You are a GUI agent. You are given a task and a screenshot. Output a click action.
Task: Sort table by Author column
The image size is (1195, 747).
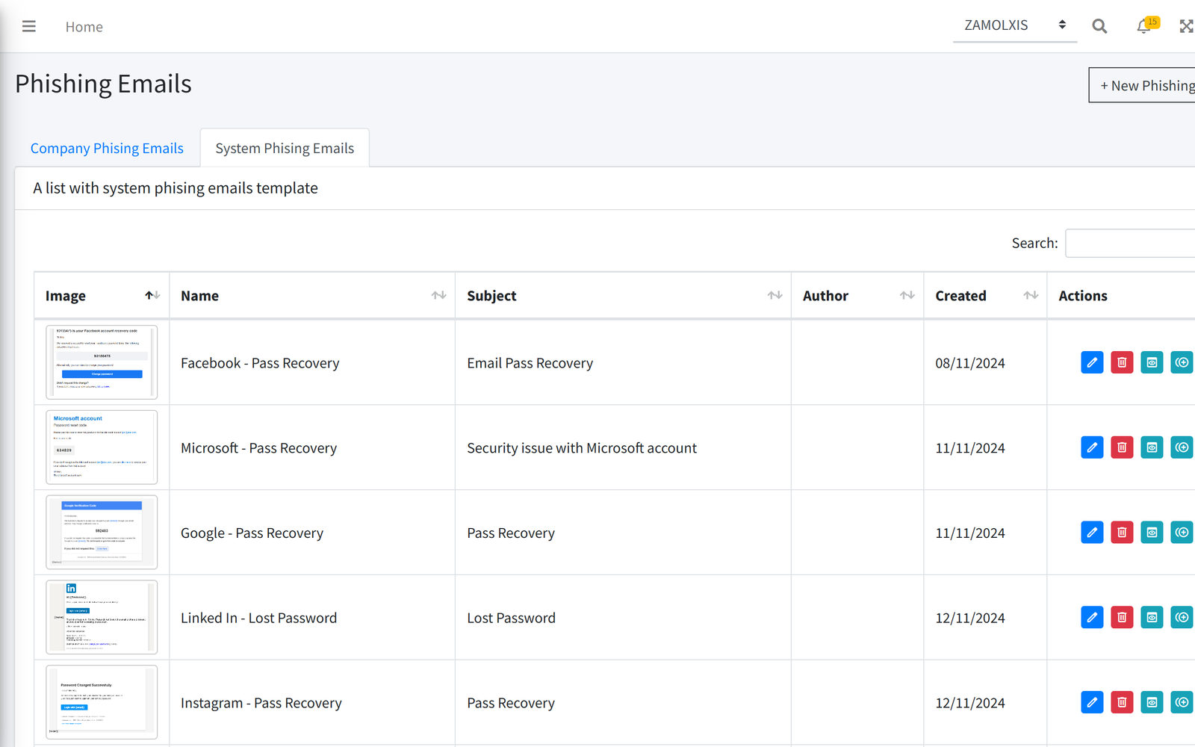[x=857, y=296]
